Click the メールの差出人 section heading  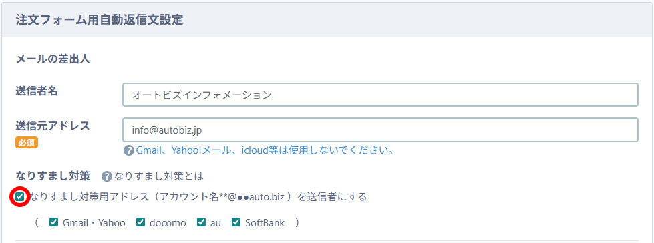(x=53, y=59)
